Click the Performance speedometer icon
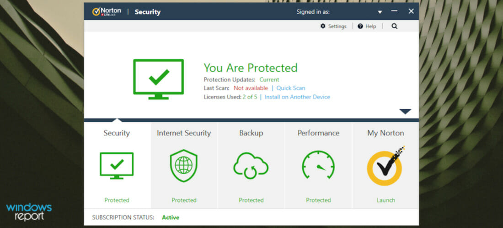 pos(318,165)
